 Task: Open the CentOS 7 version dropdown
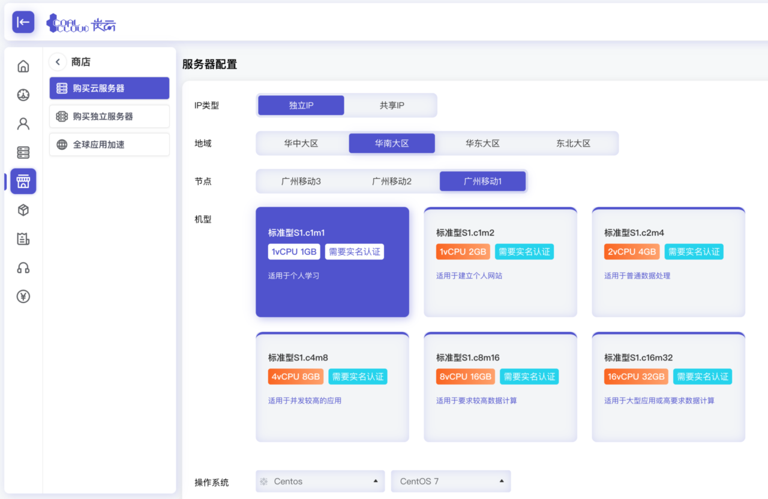pos(451,481)
